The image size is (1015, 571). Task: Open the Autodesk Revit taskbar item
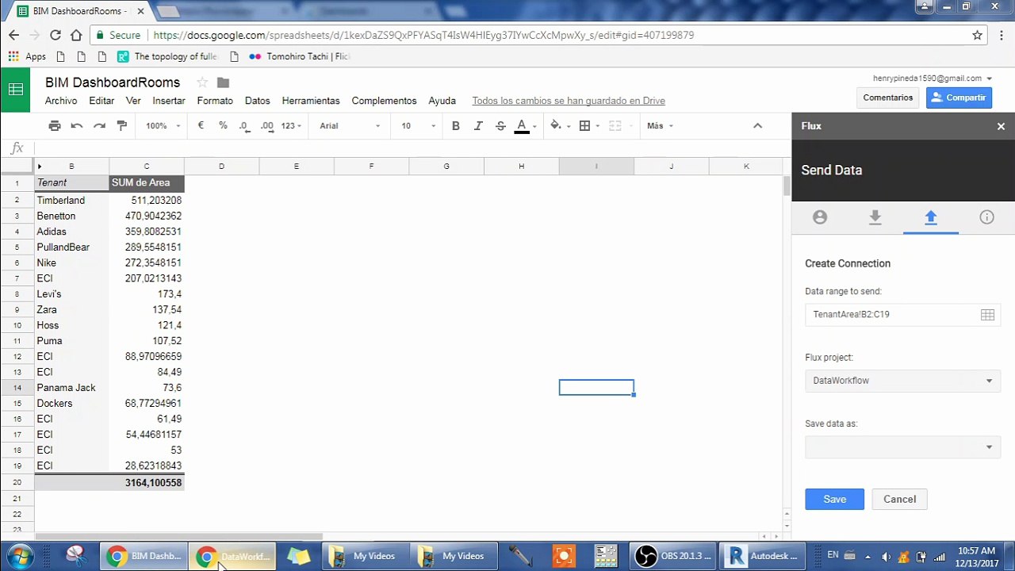[x=762, y=556]
